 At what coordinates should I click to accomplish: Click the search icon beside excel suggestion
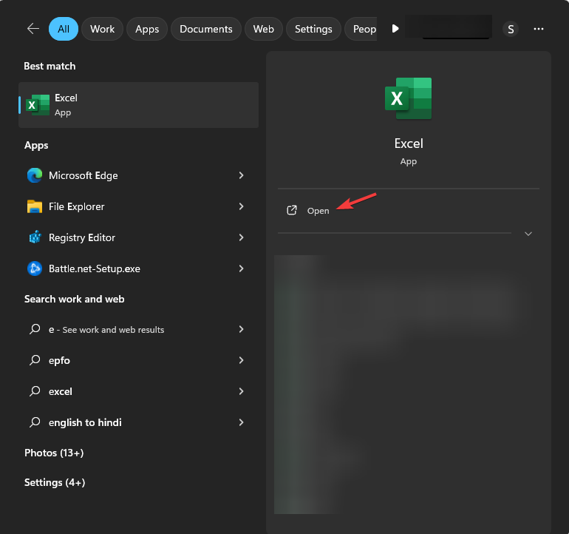[x=35, y=391]
